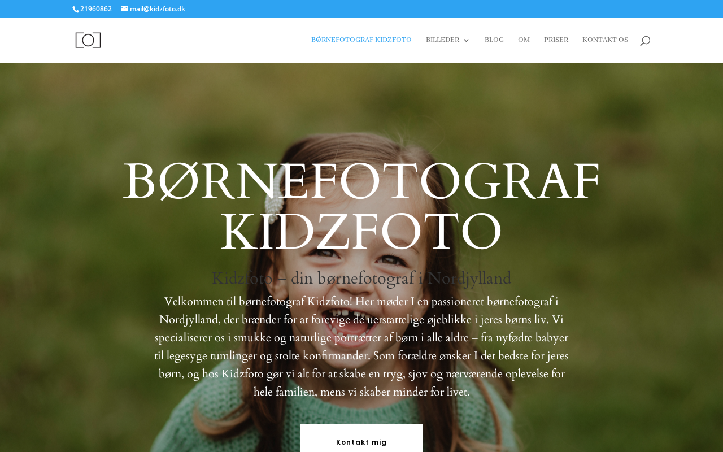This screenshot has height=452, width=723.
Task: Click the phone number 21960862
Action: tap(96, 8)
